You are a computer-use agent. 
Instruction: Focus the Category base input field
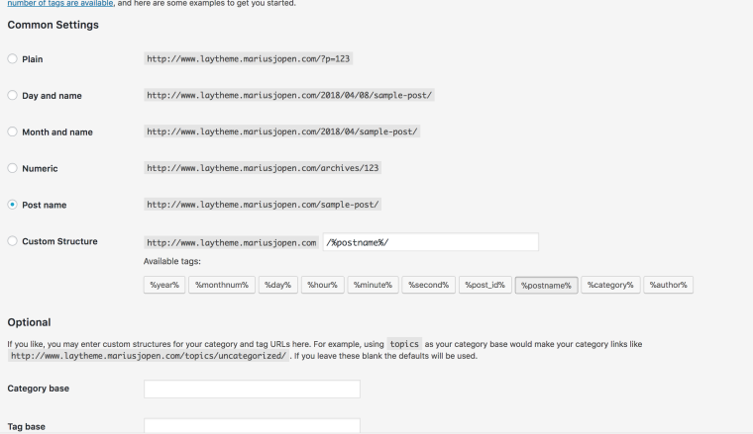[x=252, y=390]
